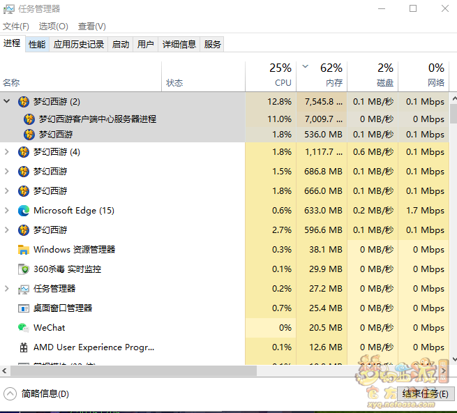Viewport: 457px width, 413px height.
Task: Expand the 梦幻西游 row with 596.6 MB
Action: tap(7, 230)
